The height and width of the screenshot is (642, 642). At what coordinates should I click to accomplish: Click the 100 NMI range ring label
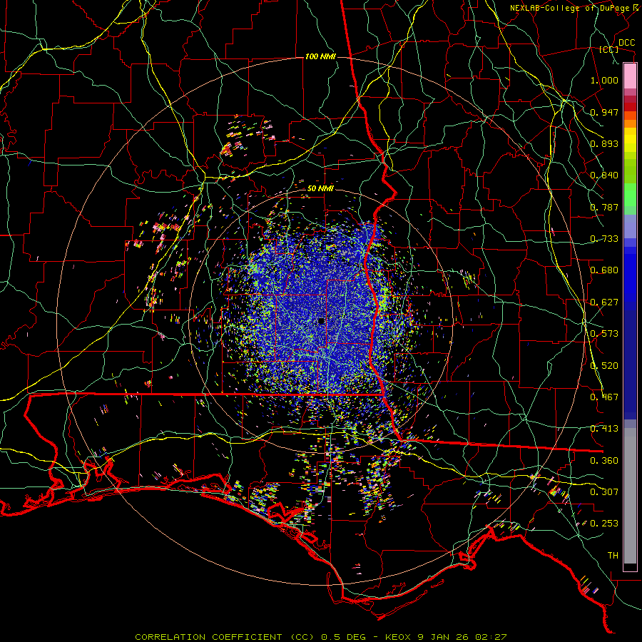click(320, 56)
